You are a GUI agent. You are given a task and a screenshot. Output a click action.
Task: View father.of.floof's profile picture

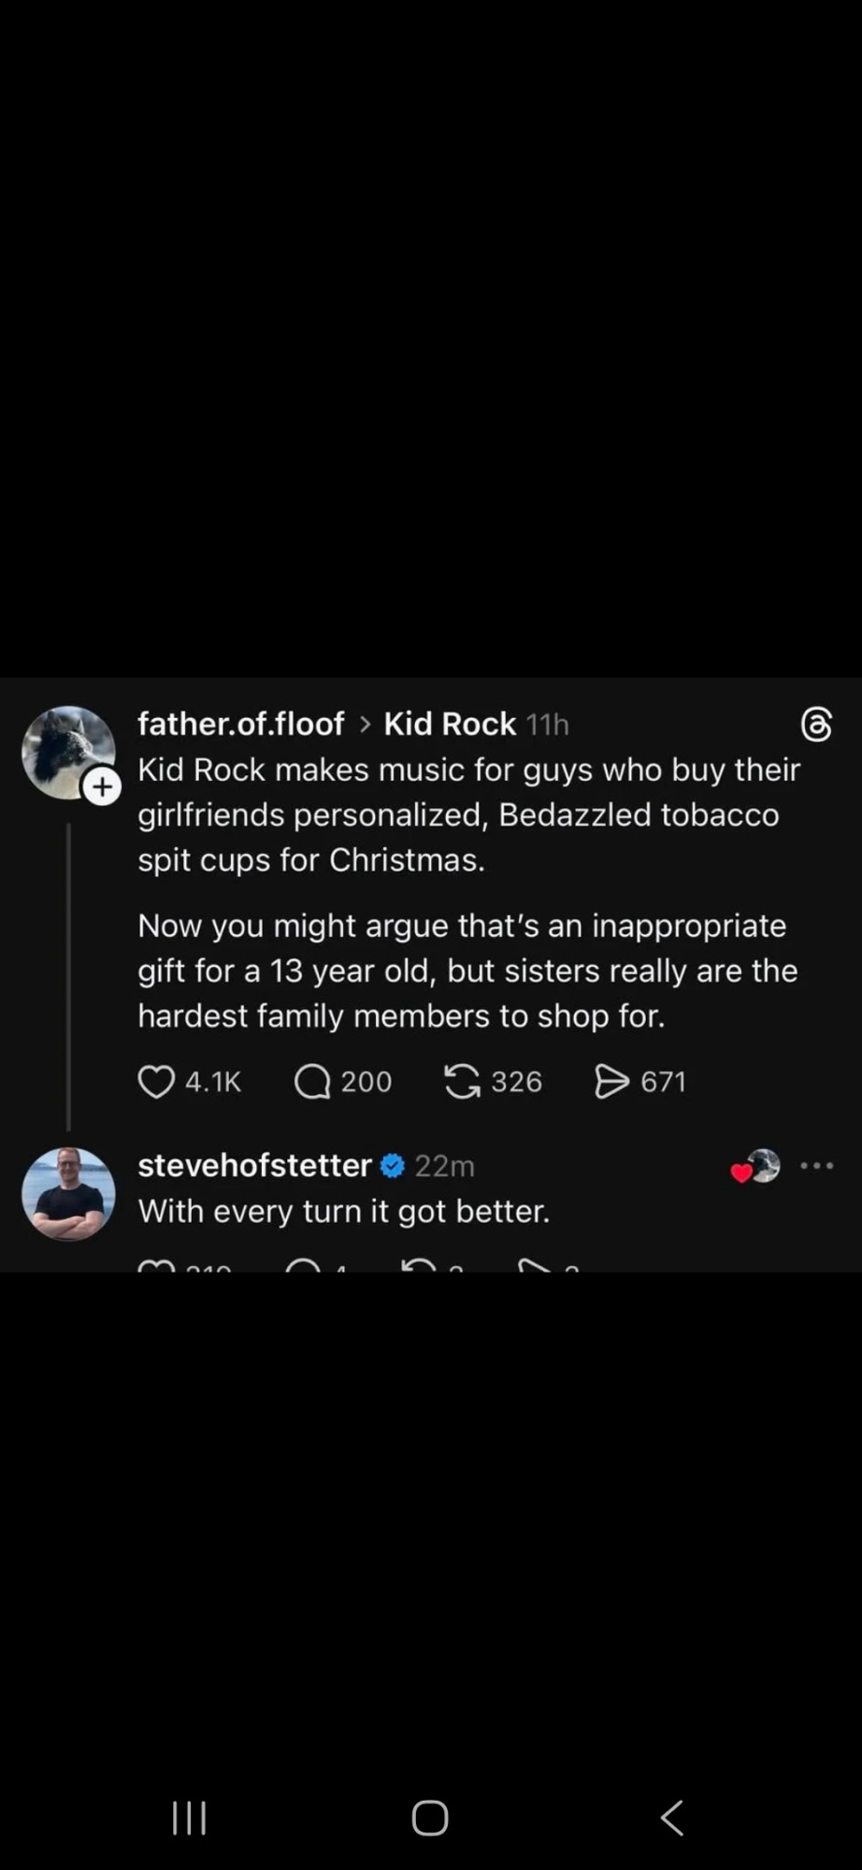pyautogui.click(x=65, y=750)
